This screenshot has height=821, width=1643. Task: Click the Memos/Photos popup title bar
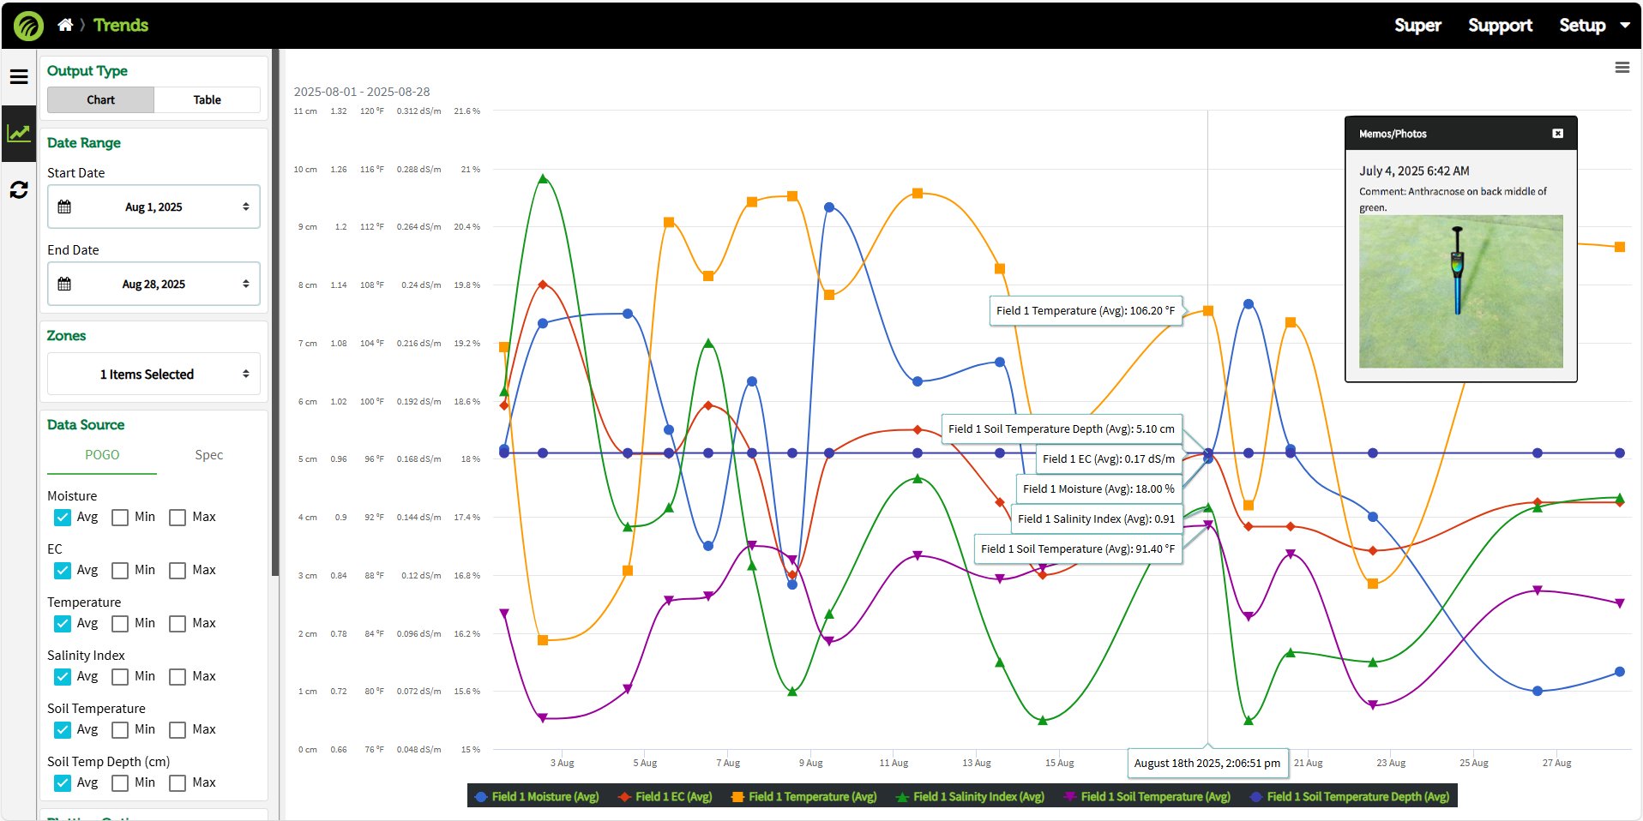(1460, 134)
